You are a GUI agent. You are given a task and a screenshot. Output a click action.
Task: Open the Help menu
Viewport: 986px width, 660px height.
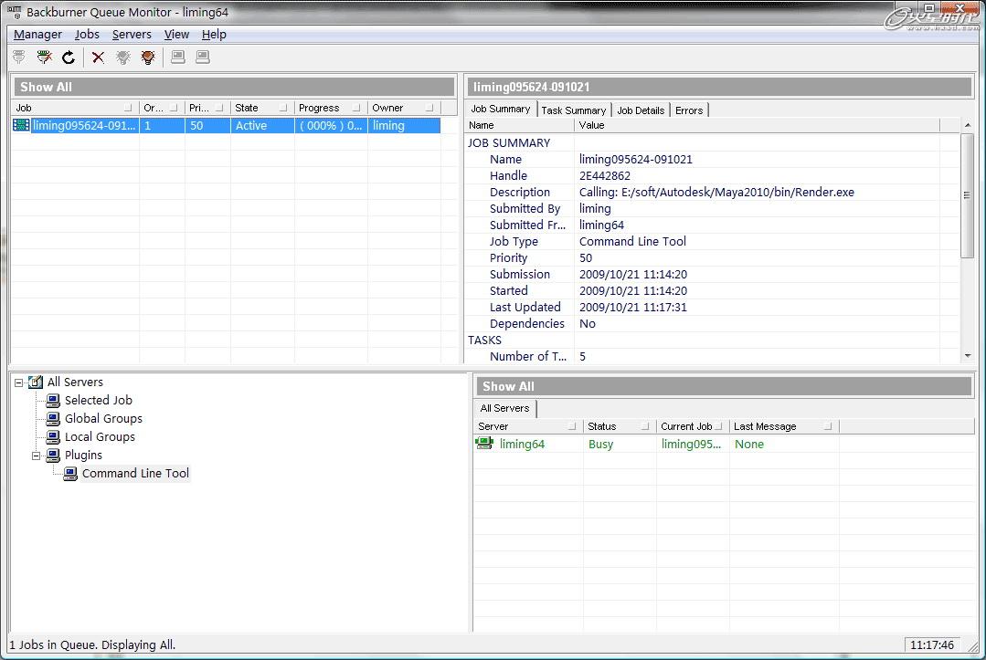coord(214,34)
